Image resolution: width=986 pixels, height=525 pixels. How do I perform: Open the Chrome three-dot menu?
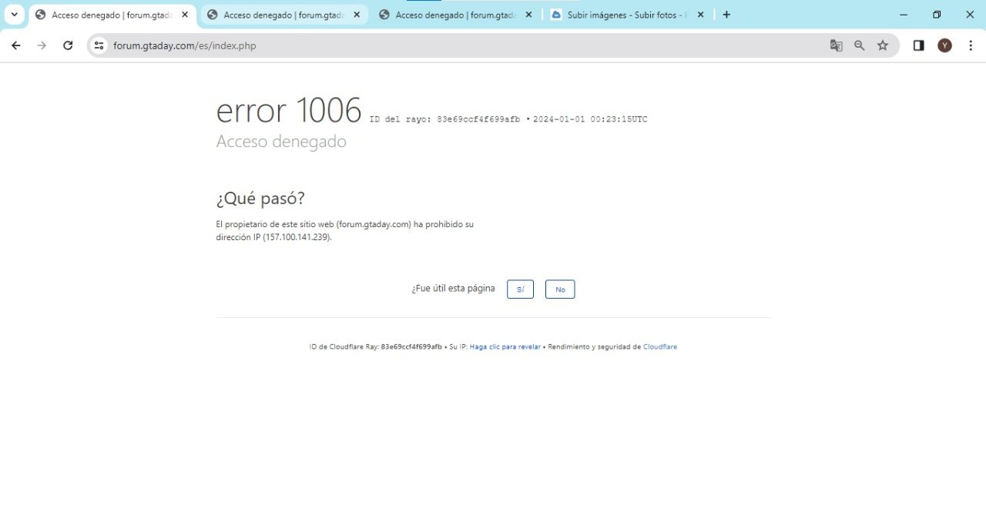click(971, 45)
